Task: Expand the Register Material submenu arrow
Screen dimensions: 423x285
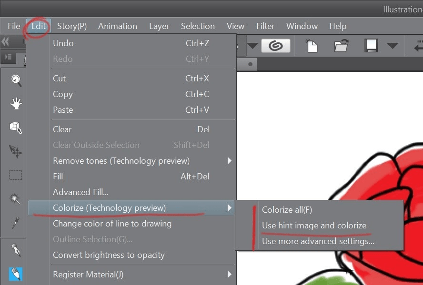Action: 229,274
